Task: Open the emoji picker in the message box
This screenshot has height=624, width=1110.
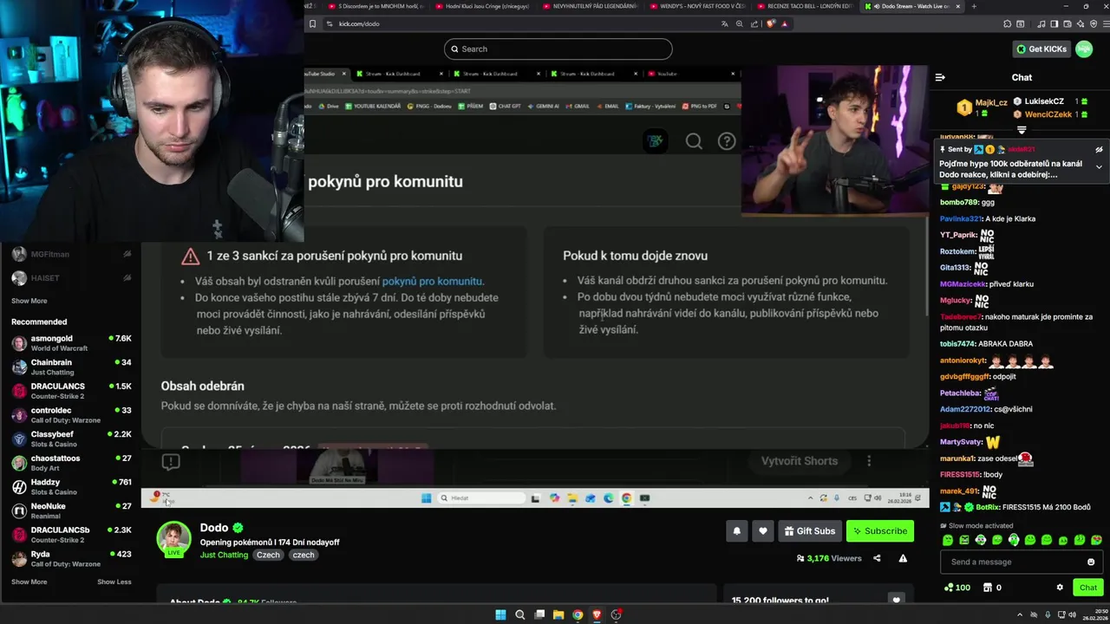Action: 1091,562
